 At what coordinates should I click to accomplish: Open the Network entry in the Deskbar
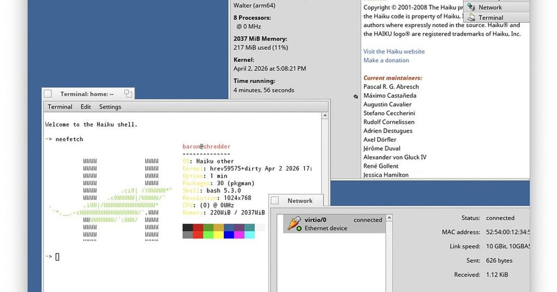click(x=497, y=7)
